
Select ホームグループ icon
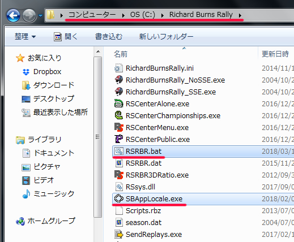pyautogui.click(x=20, y=221)
